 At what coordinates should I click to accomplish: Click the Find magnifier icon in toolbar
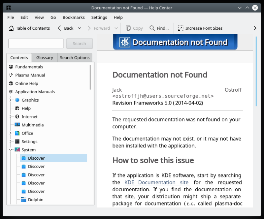coord(152,28)
